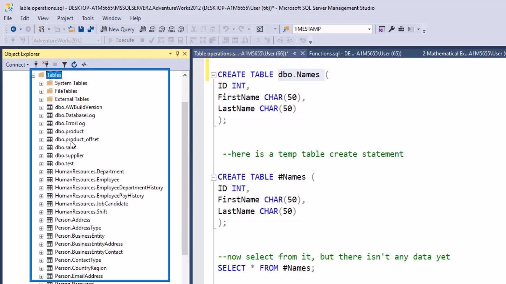Select the HumanResources.Department table
The height and width of the screenshot is (284, 506).
(89, 172)
